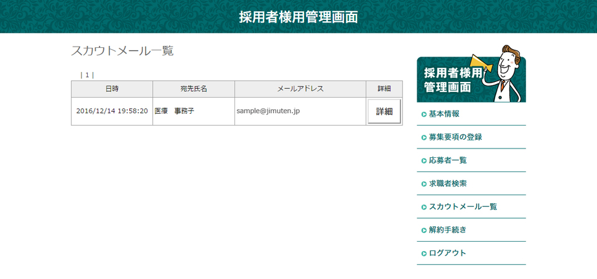597x279 pixels.
Task: Click arrow bullet icon beside ログアウト
Action: 423,254
